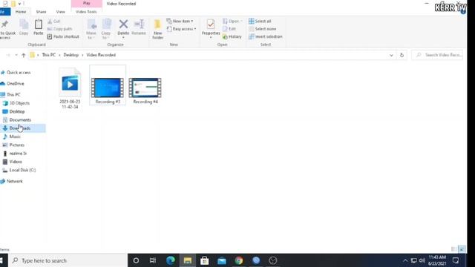The height and width of the screenshot is (267, 475).
Task: Open the Share ribbon tab
Action: pos(41,12)
